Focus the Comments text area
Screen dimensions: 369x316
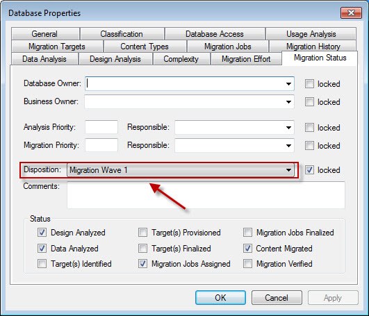pos(206,195)
